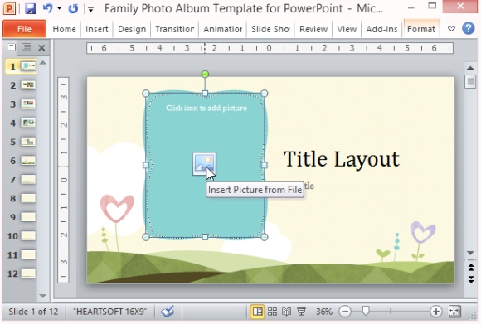
Task: Switch to the Home tab
Action: coord(64,29)
